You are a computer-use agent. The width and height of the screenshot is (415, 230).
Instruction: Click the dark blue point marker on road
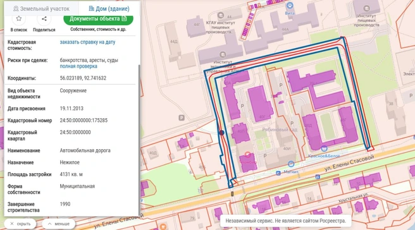pyautogui.click(x=222, y=133)
